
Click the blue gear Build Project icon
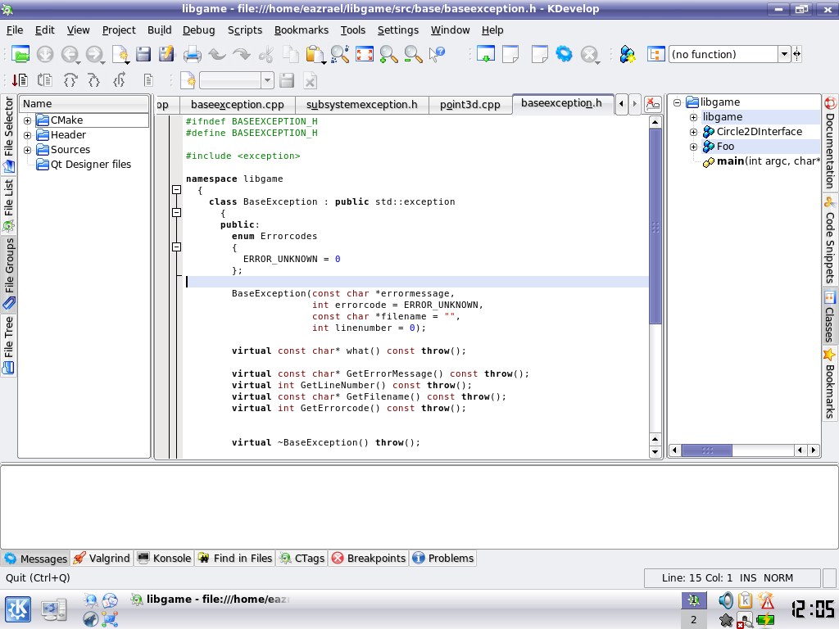(x=564, y=54)
